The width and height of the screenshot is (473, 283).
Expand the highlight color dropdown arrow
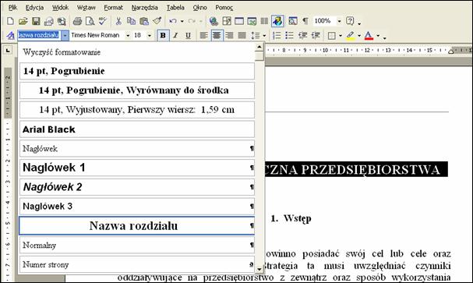[x=359, y=36]
